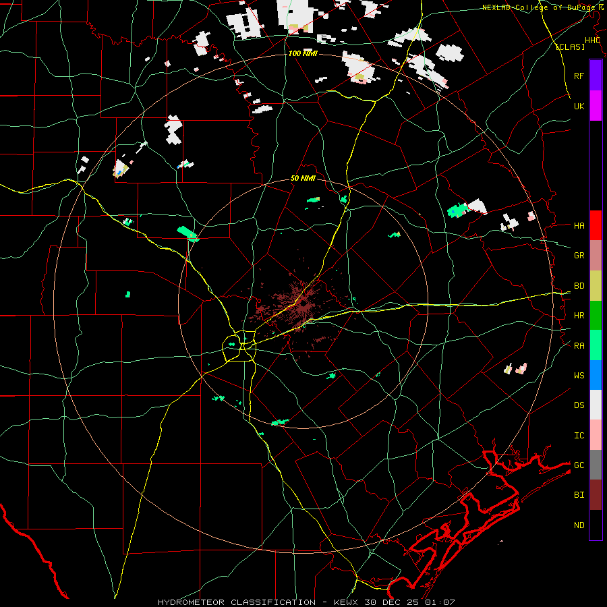
Task: Click the [CLAS] unit label above legend
Action: coord(570,47)
